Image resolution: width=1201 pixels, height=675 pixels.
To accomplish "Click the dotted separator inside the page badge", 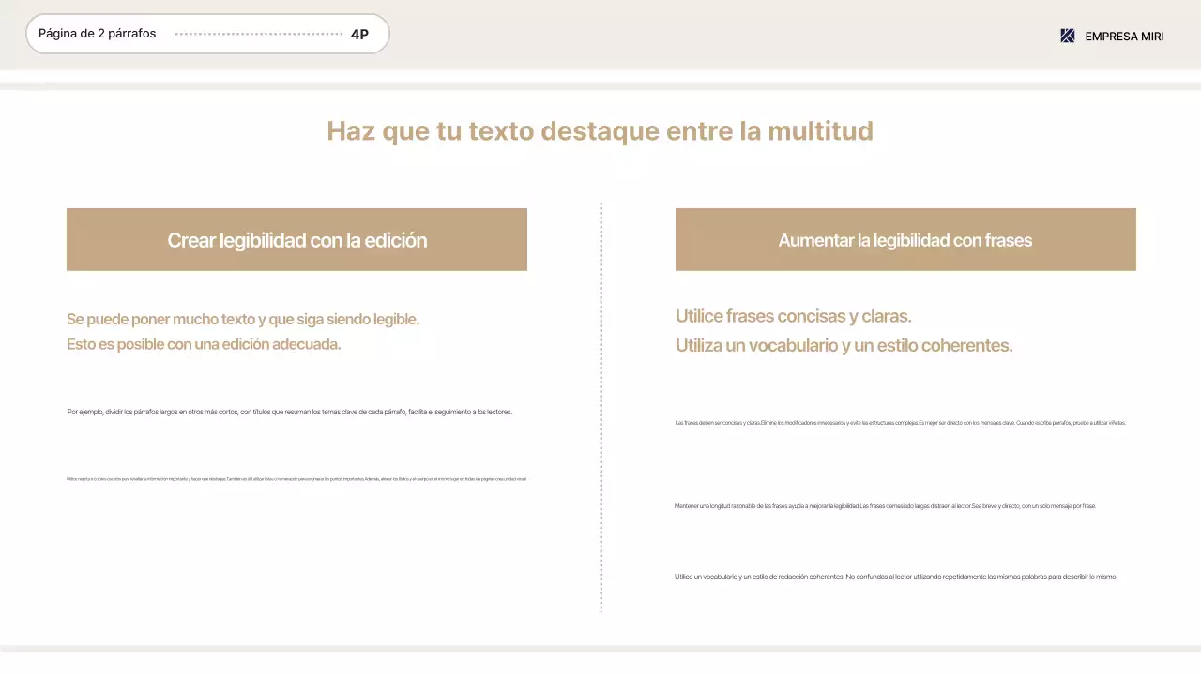I will pos(258,34).
